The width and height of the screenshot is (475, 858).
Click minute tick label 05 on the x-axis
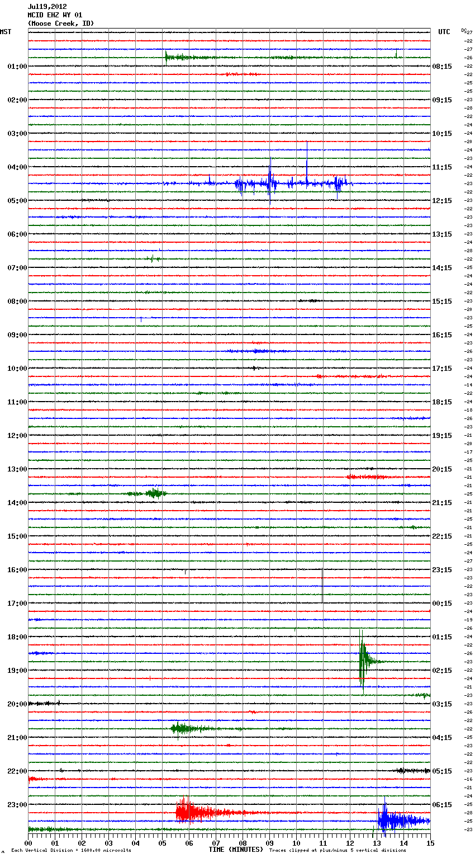click(162, 843)
